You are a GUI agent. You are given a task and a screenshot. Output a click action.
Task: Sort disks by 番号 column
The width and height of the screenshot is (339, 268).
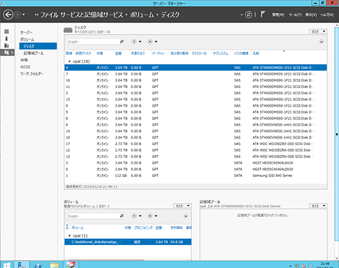coord(69,54)
